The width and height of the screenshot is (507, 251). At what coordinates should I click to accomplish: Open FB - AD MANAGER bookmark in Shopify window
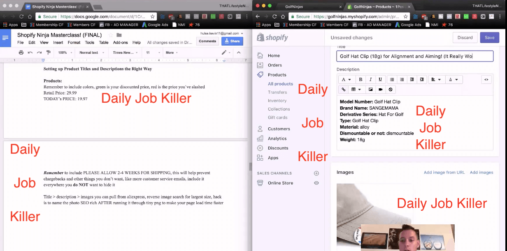point(371,25)
